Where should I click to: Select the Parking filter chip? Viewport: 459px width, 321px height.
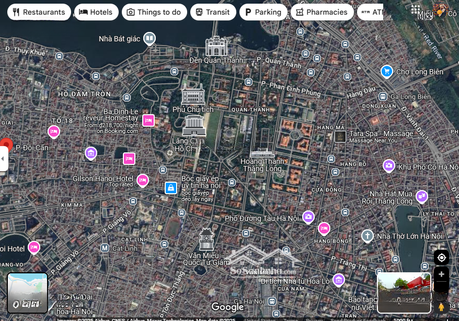(263, 12)
